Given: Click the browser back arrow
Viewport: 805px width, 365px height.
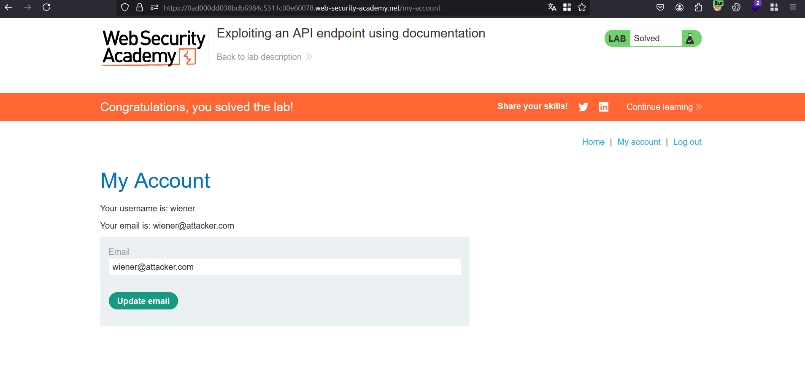Looking at the screenshot, I should [x=8, y=7].
